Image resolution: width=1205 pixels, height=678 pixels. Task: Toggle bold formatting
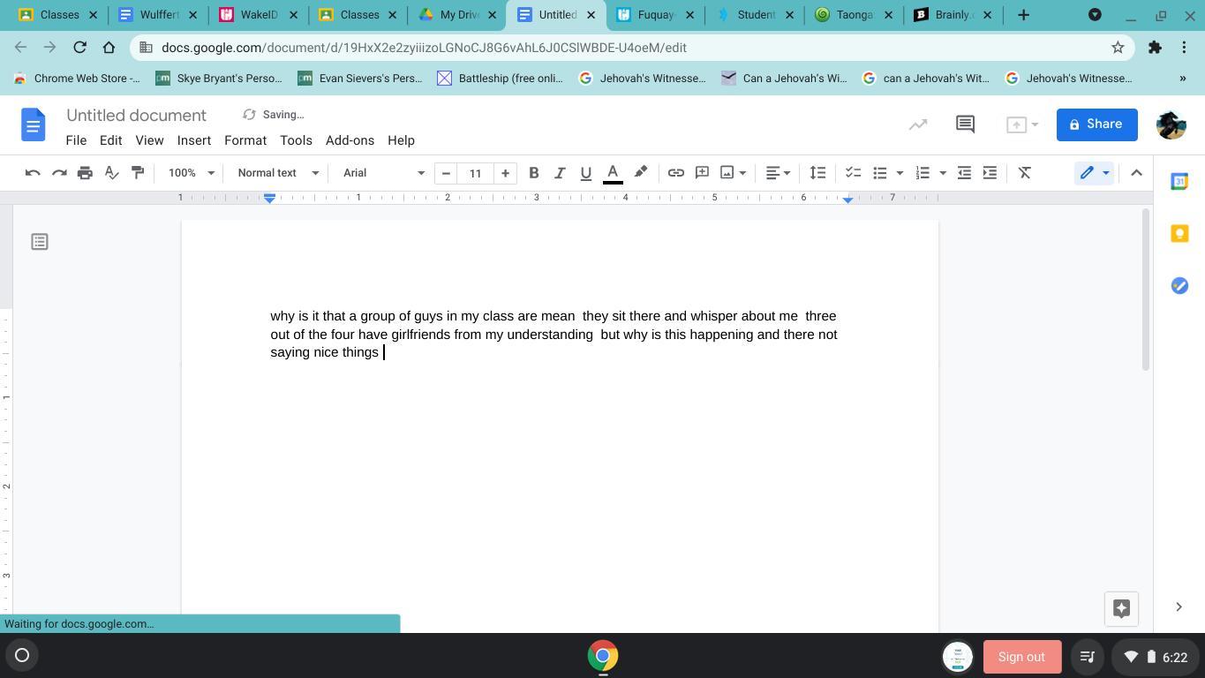[x=533, y=173]
